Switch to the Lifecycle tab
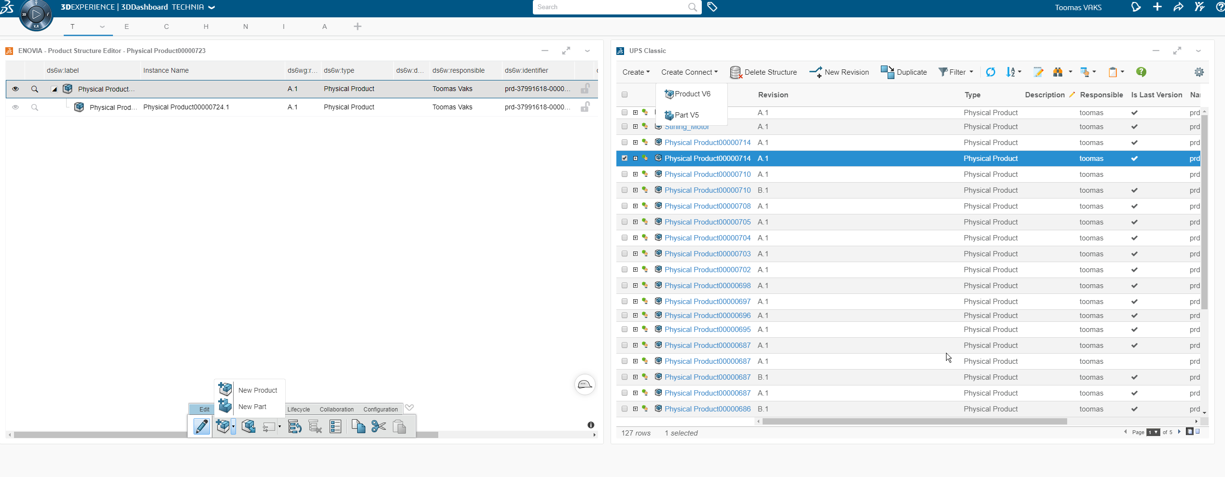Image resolution: width=1225 pixels, height=477 pixels. coord(299,410)
